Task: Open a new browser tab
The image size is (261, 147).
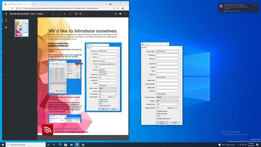Action: pyautogui.click(x=33, y=4)
